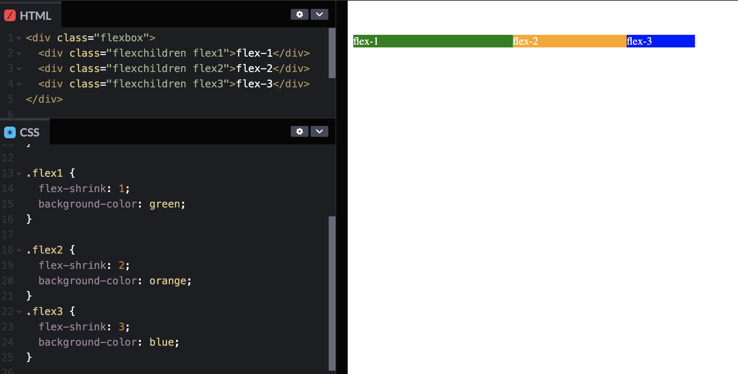Click the blue CSS asterisk icon
738x374 pixels.
(10, 132)
